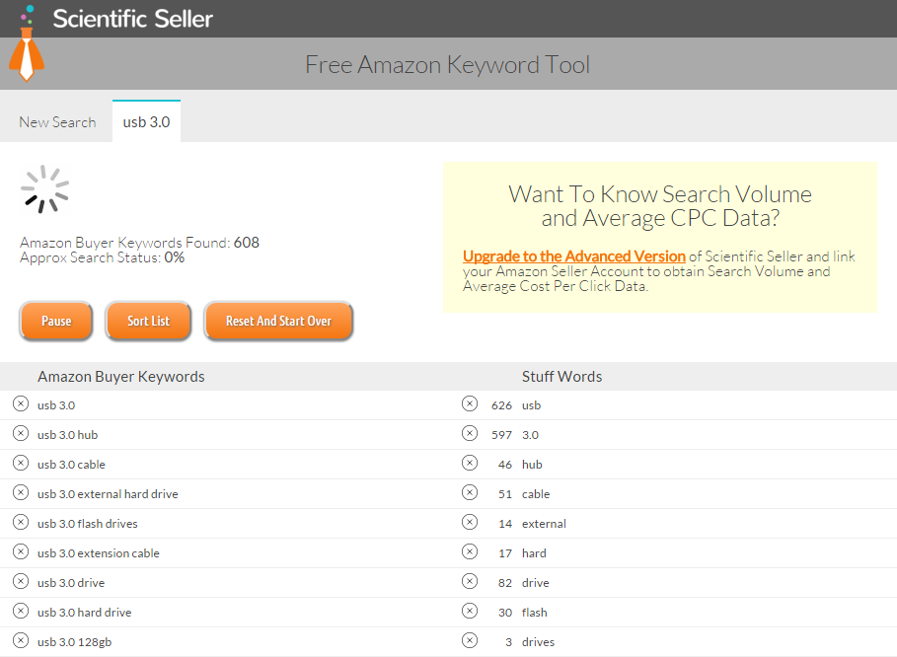Open the New Search tab

click(x=57, y=122)
